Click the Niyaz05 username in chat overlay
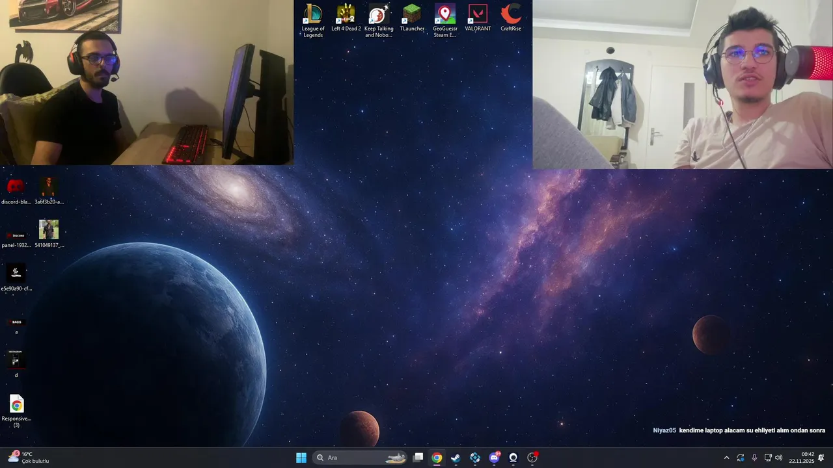 tap(664, 430)
